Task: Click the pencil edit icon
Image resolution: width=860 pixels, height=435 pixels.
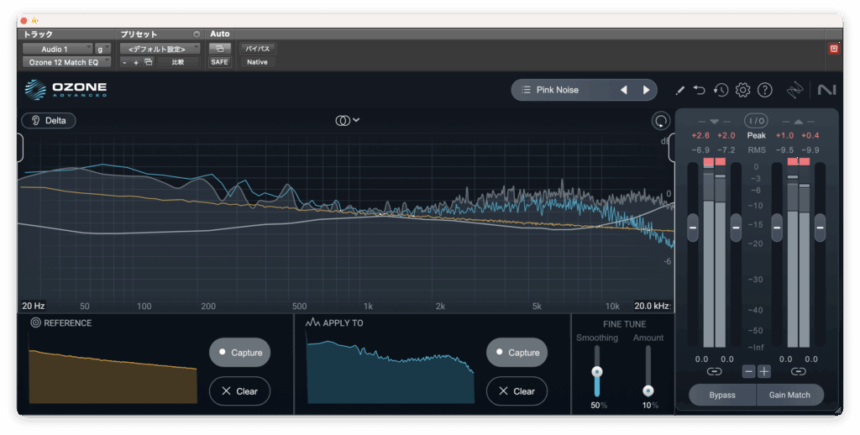Action: pyautogui.click(x=679, y=90)
